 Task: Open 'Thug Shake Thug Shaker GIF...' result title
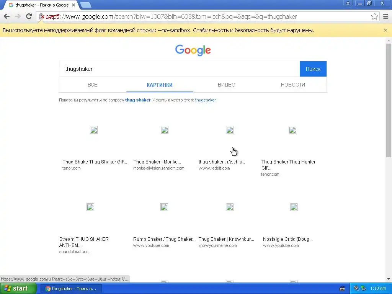pos(95,162)
